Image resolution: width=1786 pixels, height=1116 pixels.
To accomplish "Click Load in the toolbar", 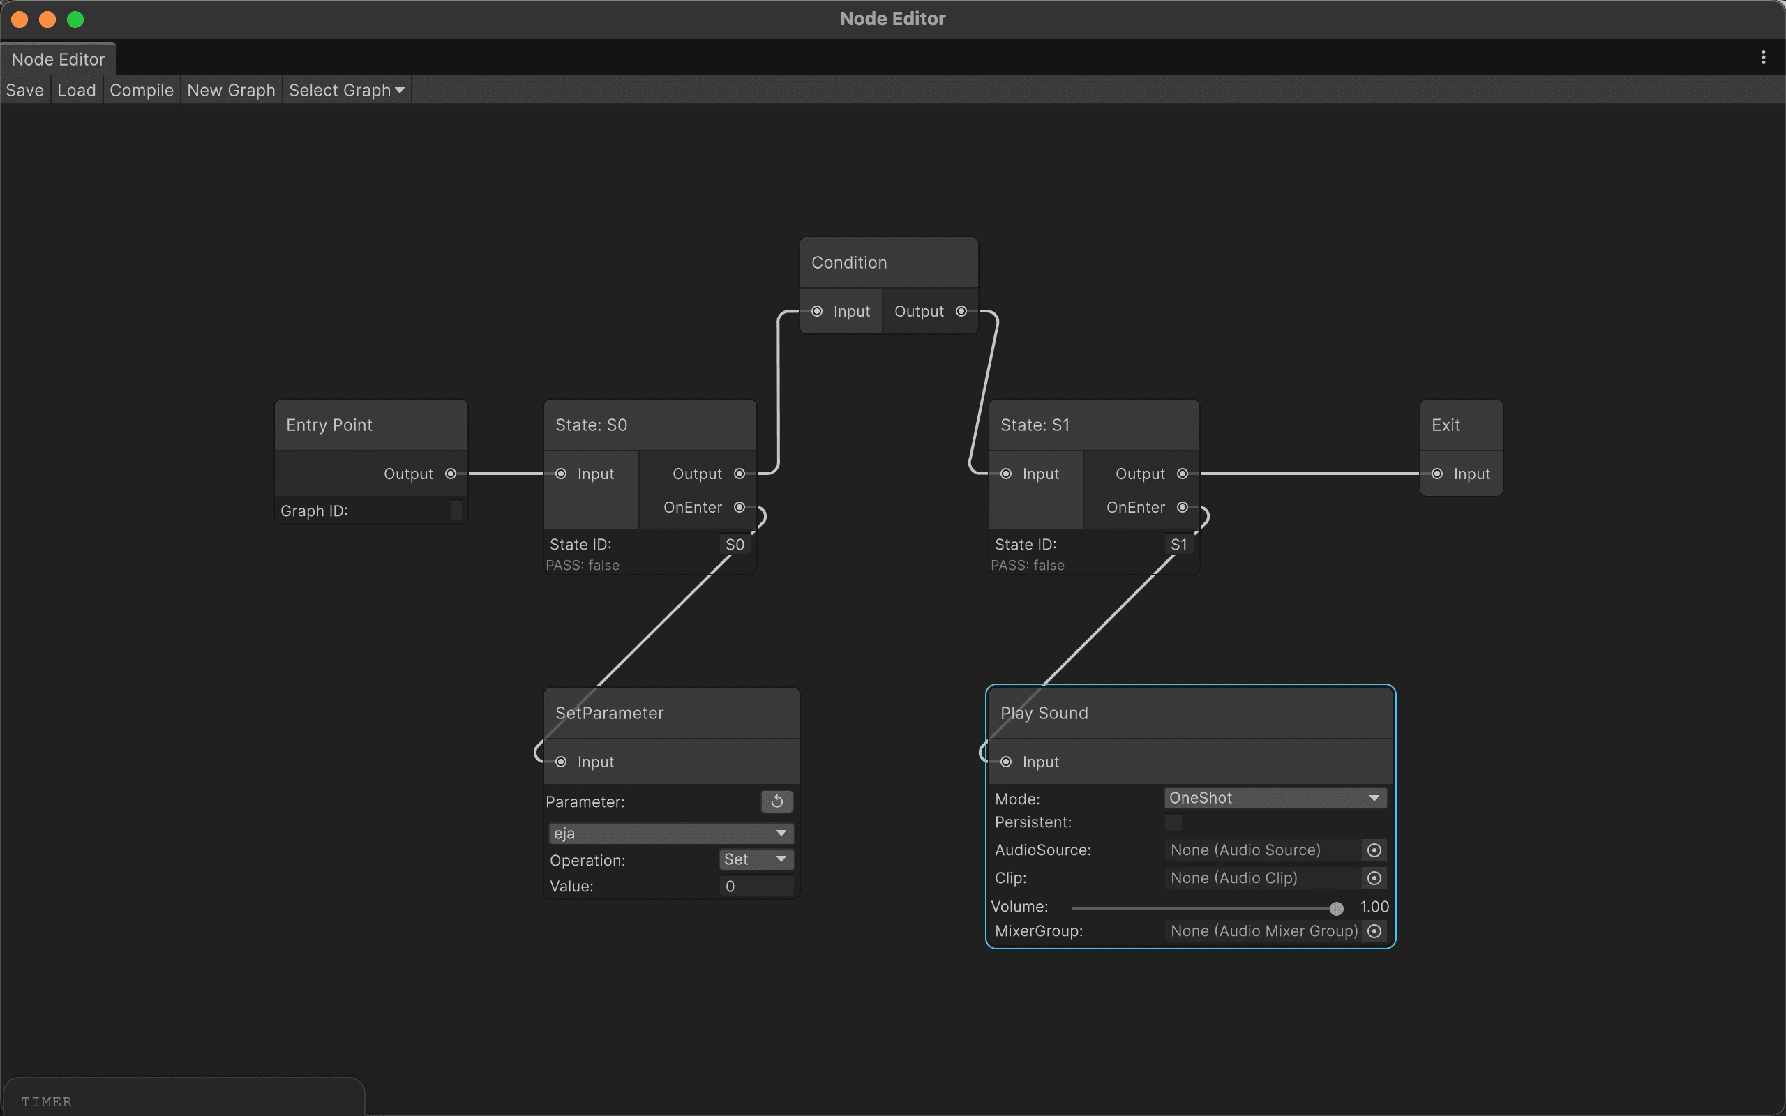I will point(77,90).
